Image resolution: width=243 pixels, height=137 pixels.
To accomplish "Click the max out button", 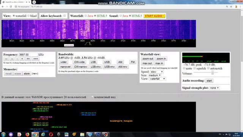I will [147, 64].
